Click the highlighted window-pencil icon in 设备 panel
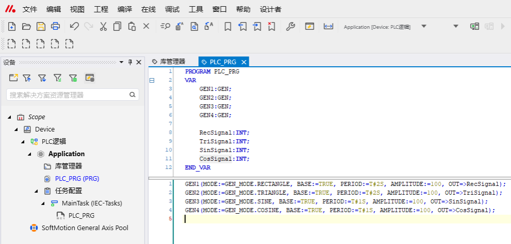The width and height of the screenshot is (511, 244). [x=90, y=78]
